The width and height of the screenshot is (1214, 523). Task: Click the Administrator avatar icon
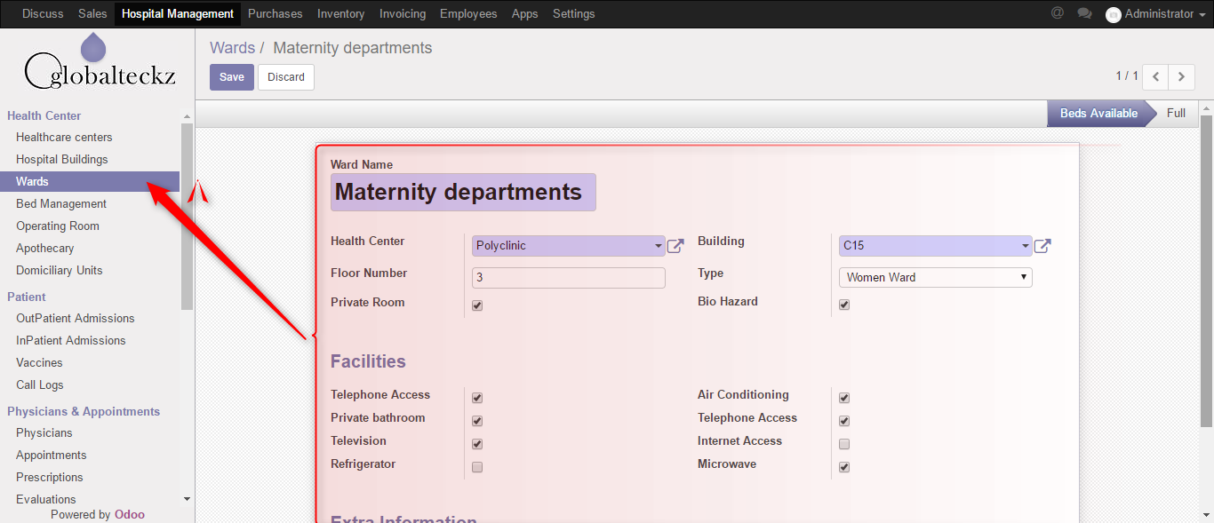pyautogui.click(x=1113, y=14)
